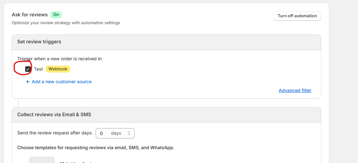Screen dimensions: 358x163
Task: Open the Add a new customer source link
Action: [62, 82]
